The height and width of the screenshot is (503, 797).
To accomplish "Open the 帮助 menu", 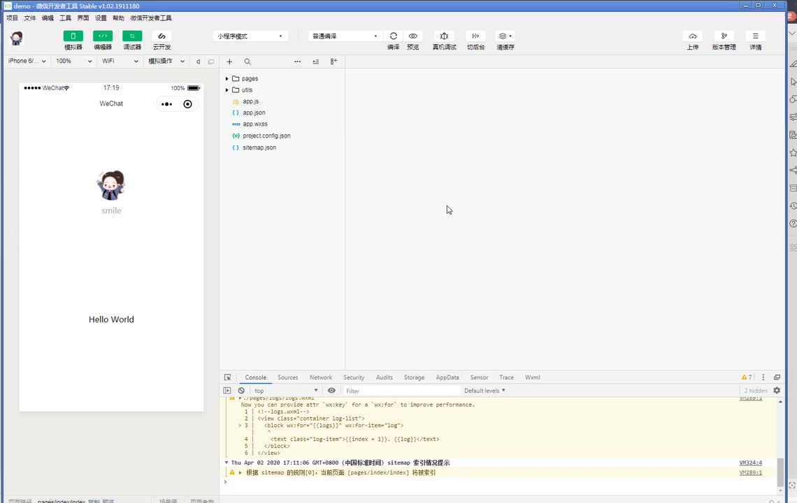I will pyautogui.click(x=118, y=17).
